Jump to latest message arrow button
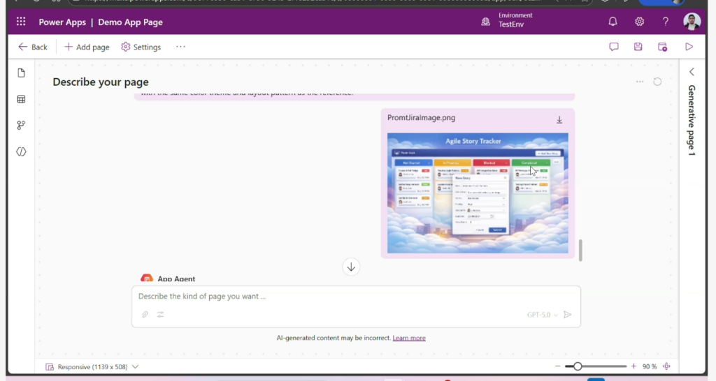Image resolution: width=716 pixels, height=381 pixels. coord(351,267)
